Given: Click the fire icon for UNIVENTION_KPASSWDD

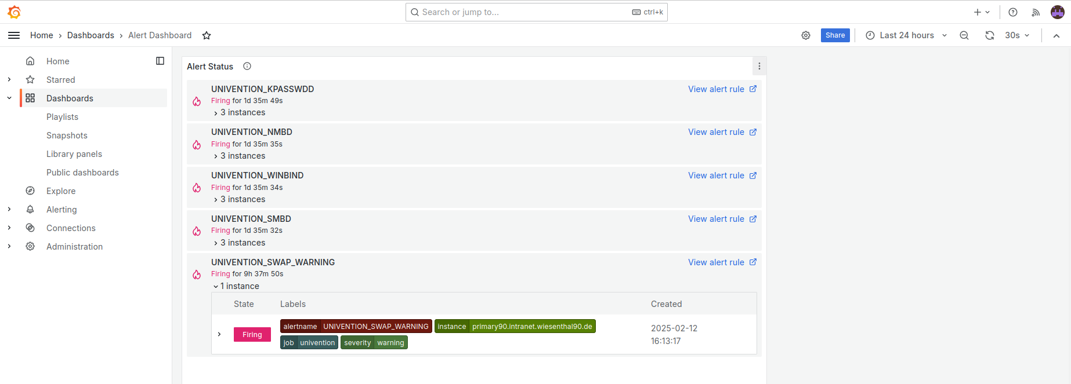Looking at the screenshot, I should (197, 101).
